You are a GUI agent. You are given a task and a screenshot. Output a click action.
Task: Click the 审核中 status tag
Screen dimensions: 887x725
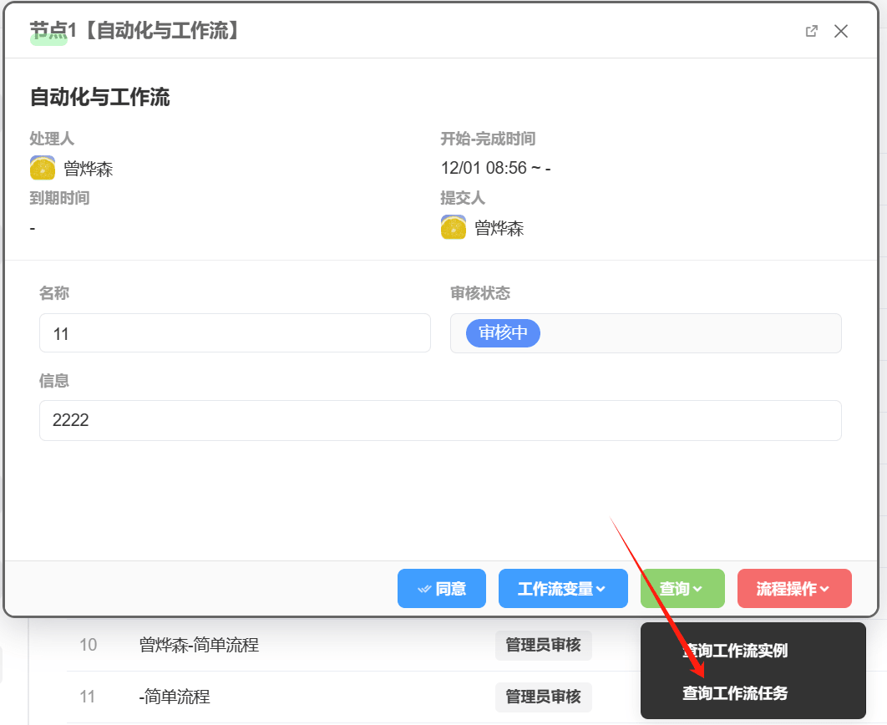(503, 333)
